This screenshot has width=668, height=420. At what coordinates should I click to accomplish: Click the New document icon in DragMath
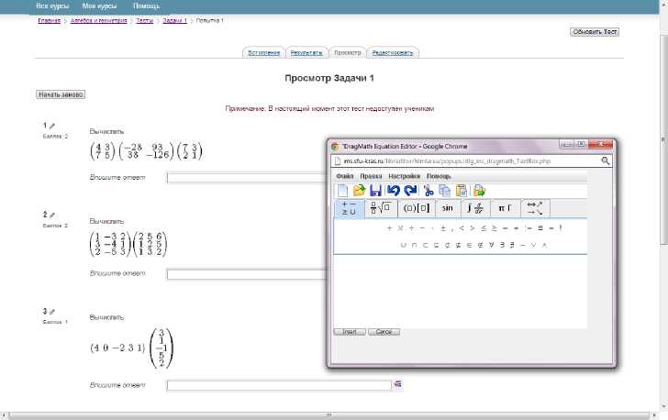tap(342, 191)
